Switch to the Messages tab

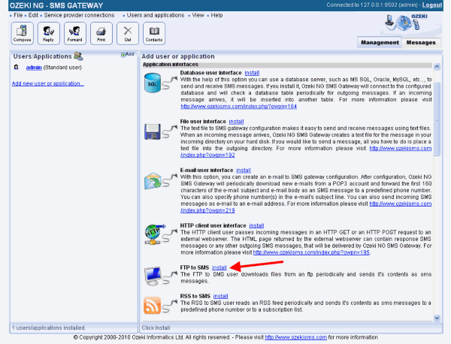(421, 43)
